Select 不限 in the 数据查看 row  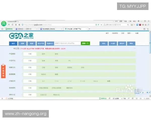(30, 74)
